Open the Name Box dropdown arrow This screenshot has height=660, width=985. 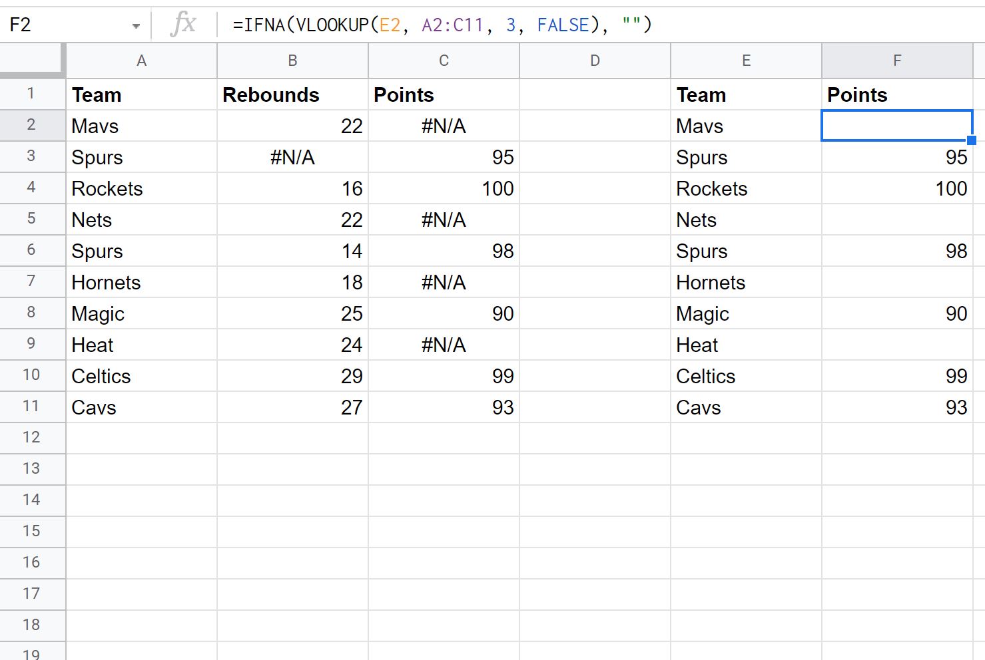click(136, 26)
